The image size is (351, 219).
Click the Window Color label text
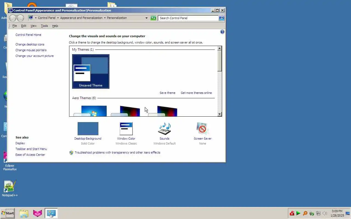(126, 139)
